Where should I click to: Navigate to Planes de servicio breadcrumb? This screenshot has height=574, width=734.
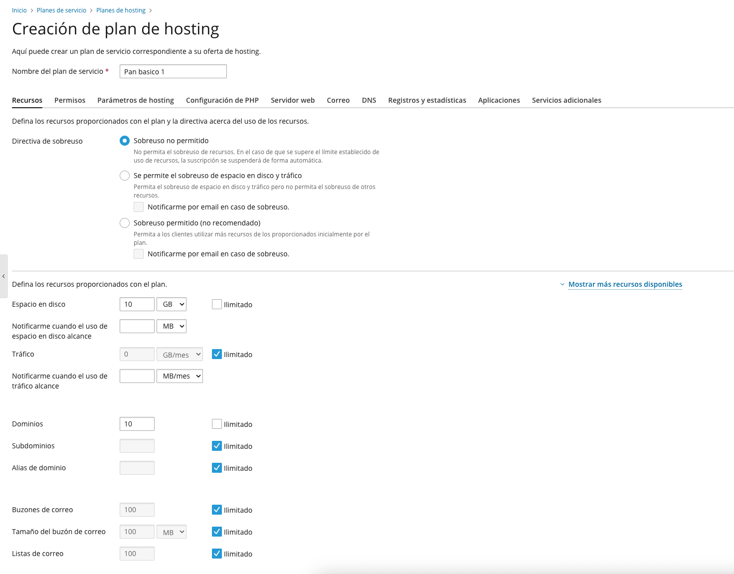(61, 10)
